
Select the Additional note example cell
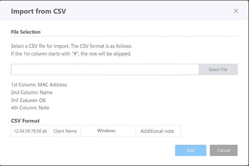pyautogui.click(x=158, y=131)
